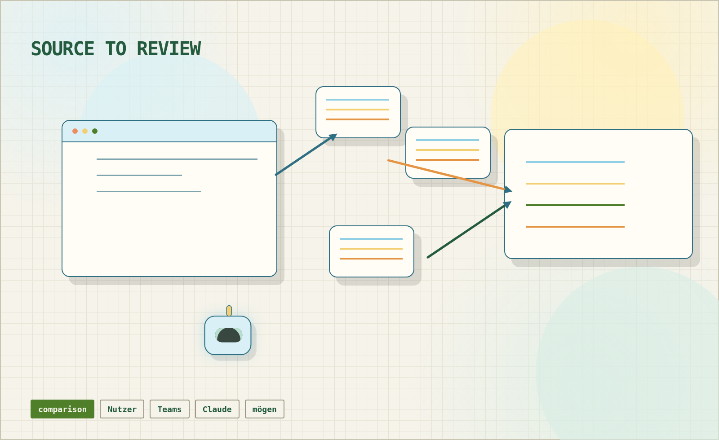Screen dimensions: 719x440
Task: Select the mögen tag
Action: [265, 409]
